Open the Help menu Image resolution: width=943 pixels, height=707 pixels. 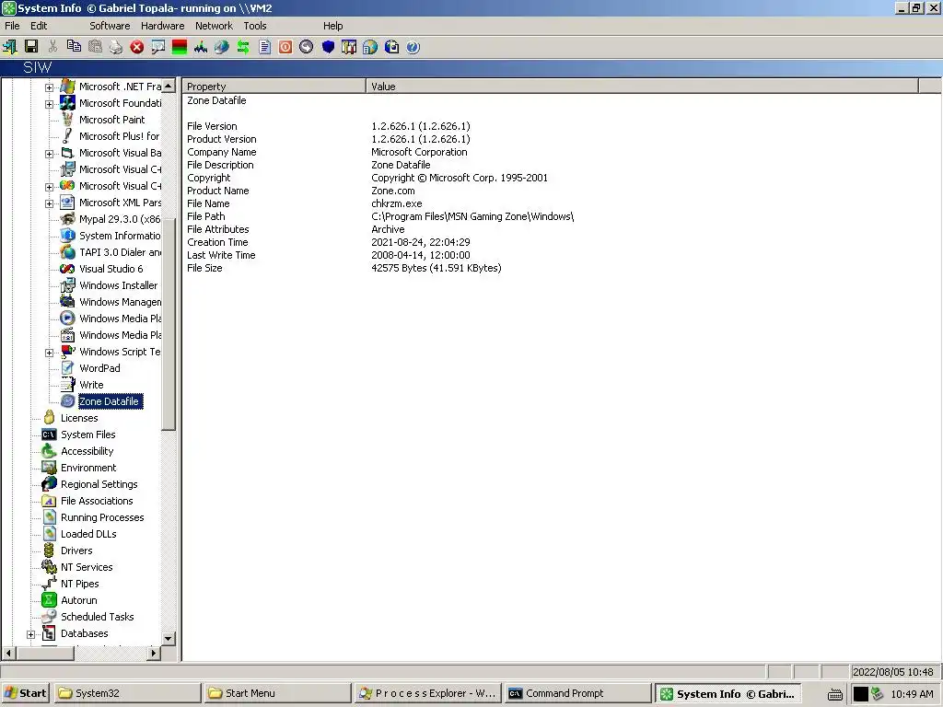(332, 25)
